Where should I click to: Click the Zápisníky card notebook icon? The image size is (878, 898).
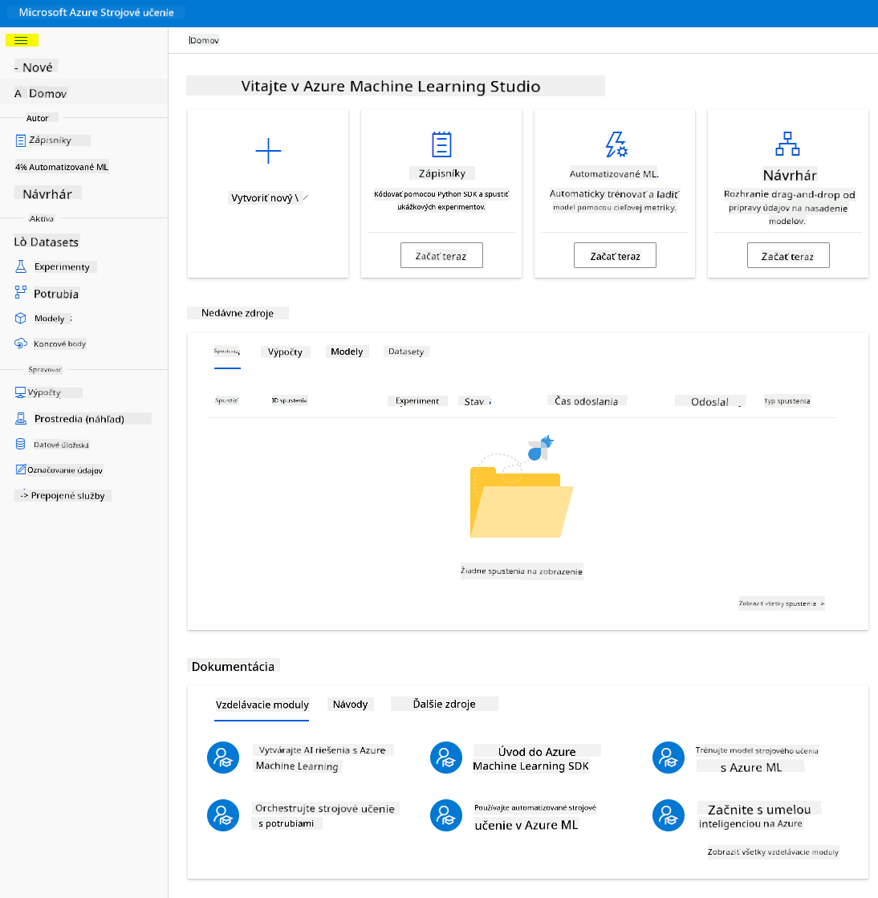tap(441, 144)
